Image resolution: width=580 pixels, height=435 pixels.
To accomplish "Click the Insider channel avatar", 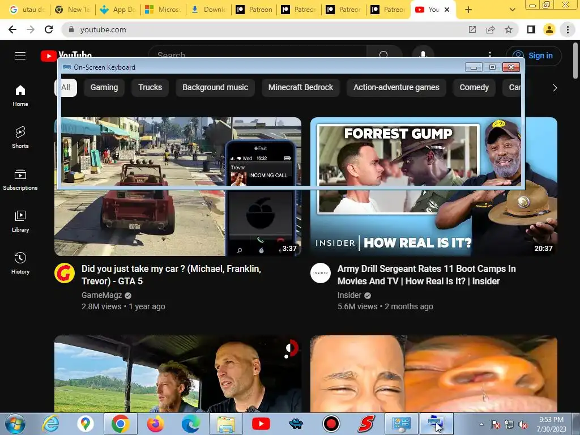I will [321, 273].
